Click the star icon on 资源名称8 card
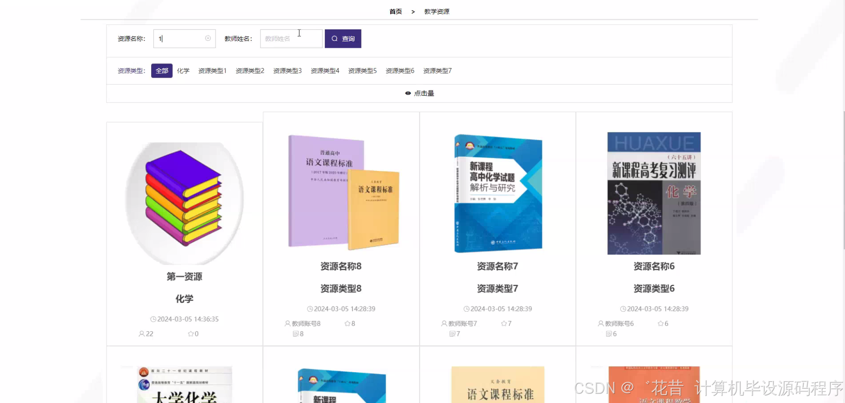 click(x=347, y=324)
